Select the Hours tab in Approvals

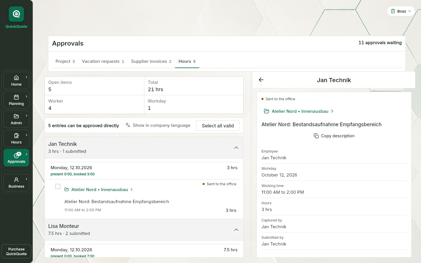(x=187, y=61)
